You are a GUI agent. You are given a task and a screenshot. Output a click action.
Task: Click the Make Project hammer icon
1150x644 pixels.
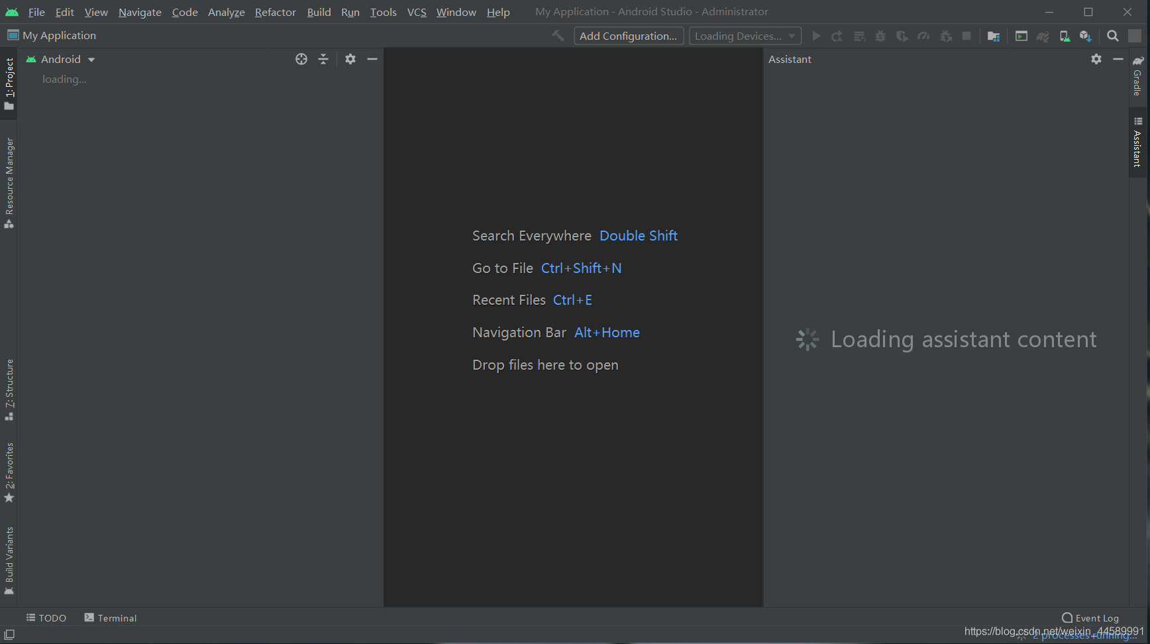tap(558, 36)
